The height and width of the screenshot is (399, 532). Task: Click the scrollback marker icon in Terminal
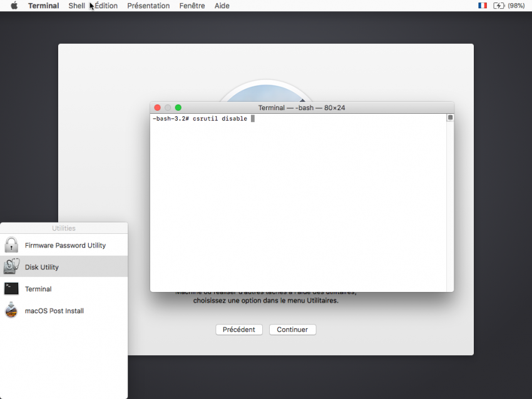coord(450,118)
